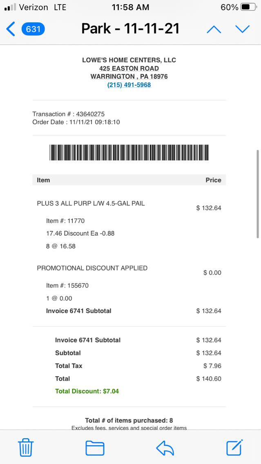Tap the 11:58 AM status bar clock

(130, 7)
